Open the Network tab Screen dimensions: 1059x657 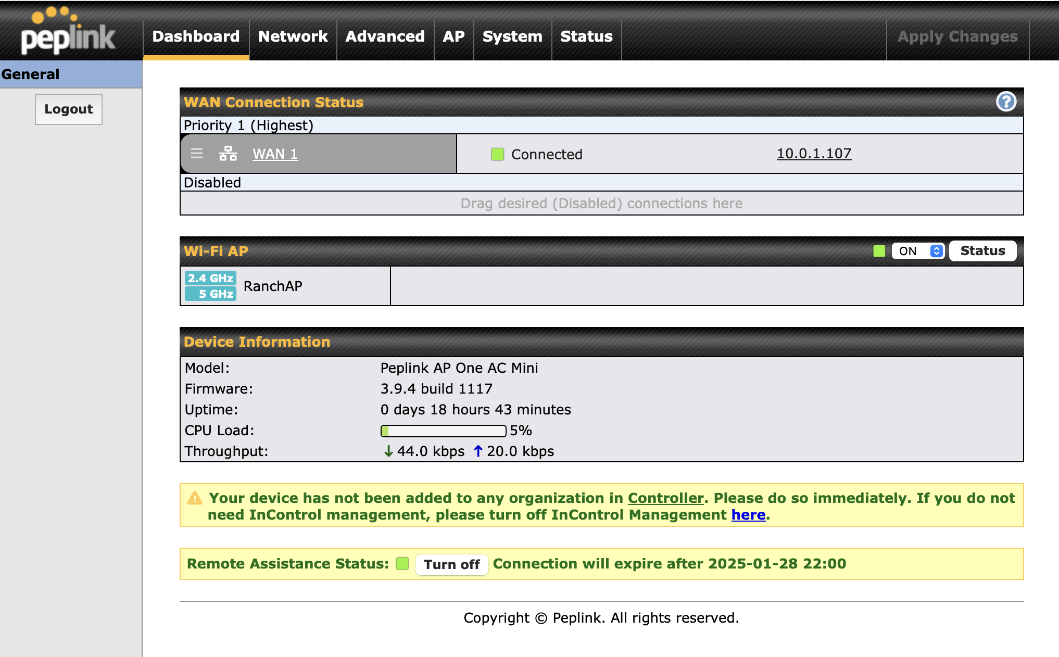tap(293, 36)
